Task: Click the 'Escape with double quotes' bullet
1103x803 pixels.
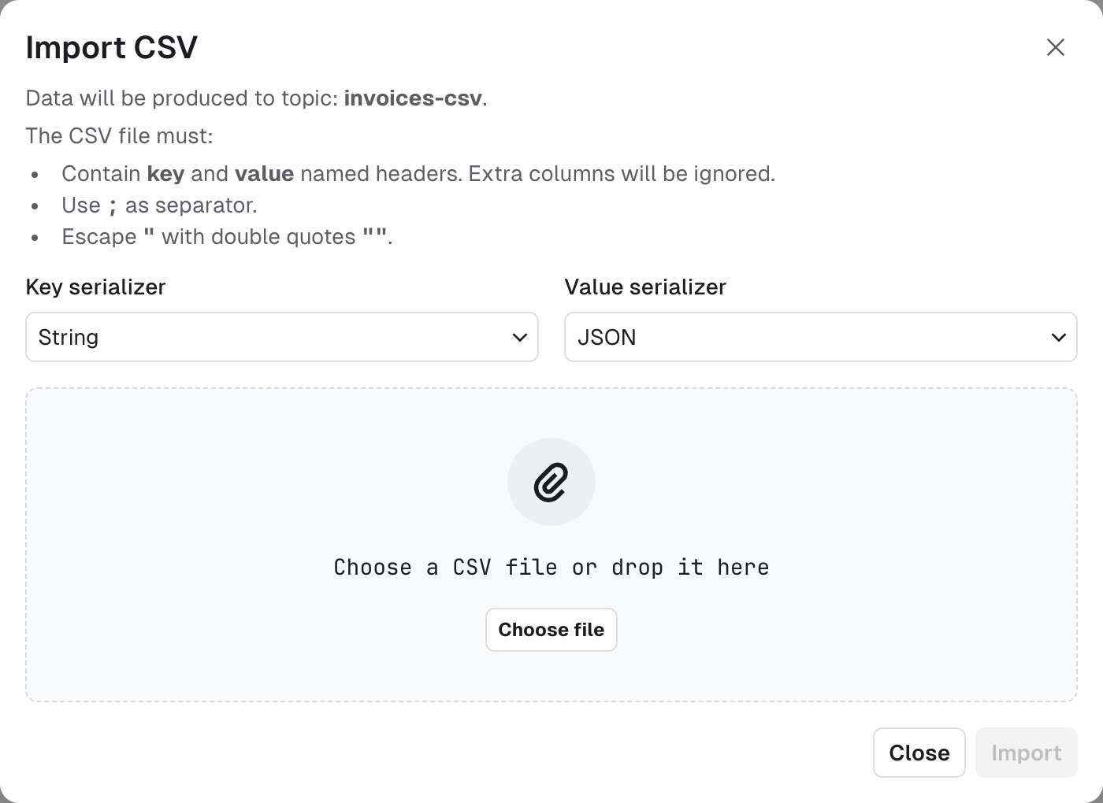Action: (x=227, y=237)
